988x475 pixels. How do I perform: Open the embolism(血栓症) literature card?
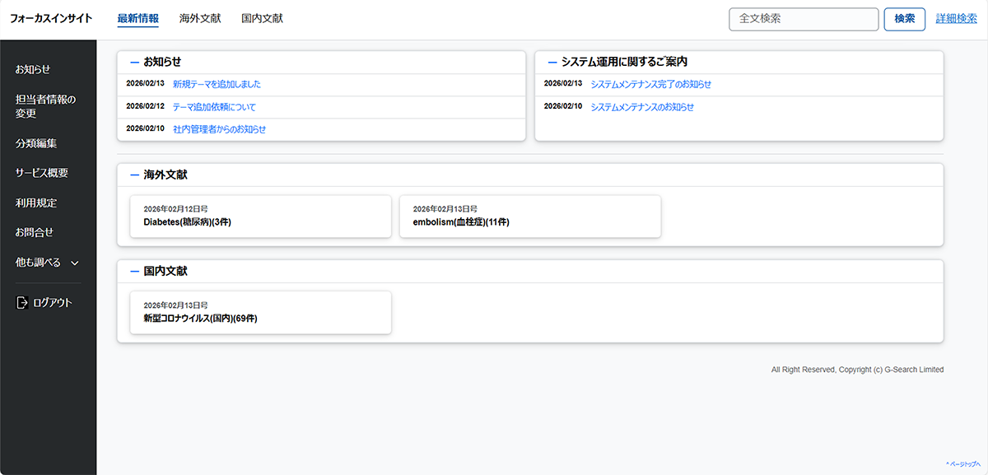[529, 217]
